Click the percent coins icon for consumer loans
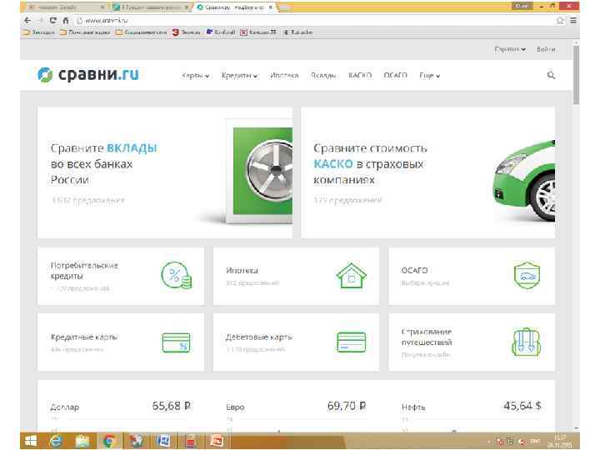The image size is (600, 450). point(177,276)
